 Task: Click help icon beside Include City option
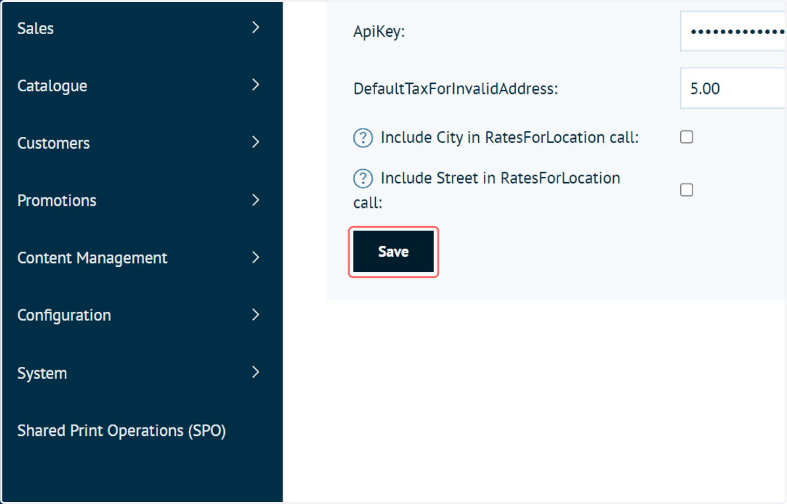(x=363, y=138)
